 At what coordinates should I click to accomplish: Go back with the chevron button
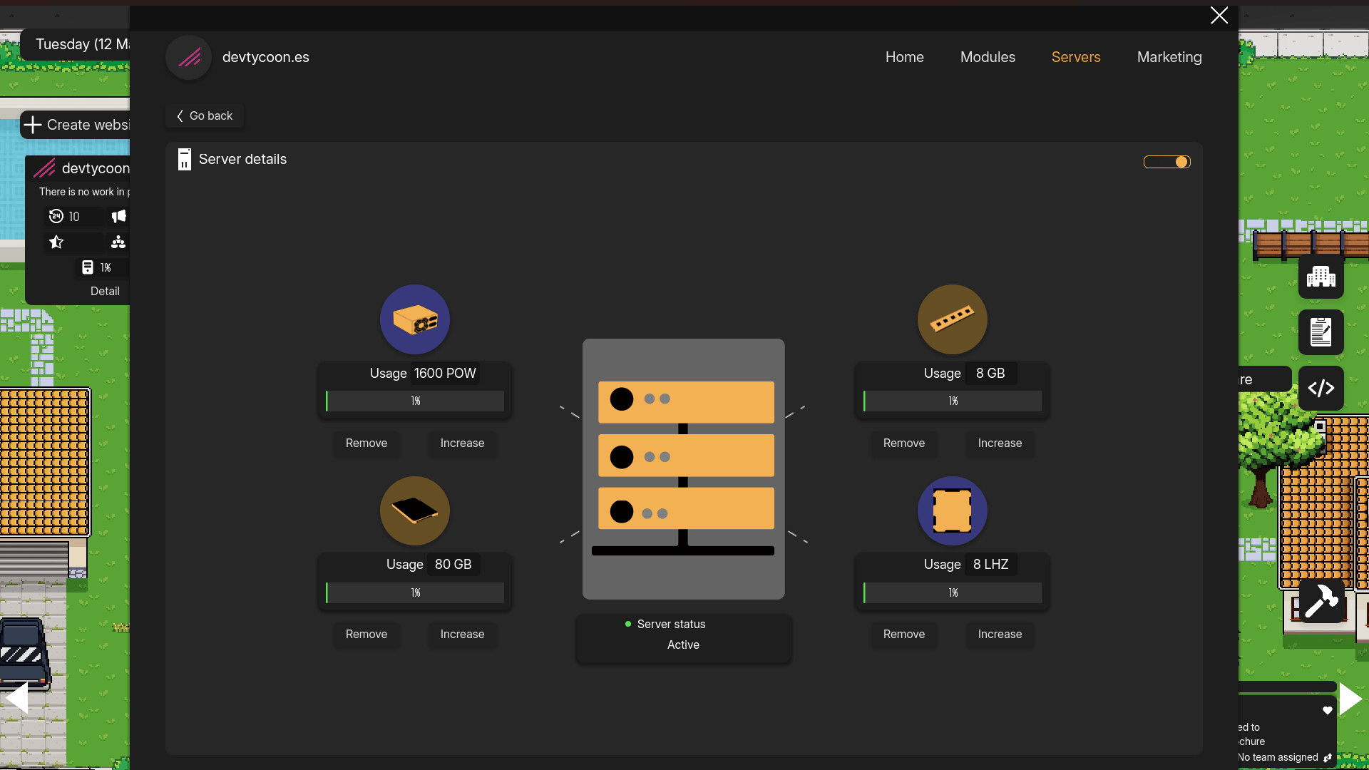tap(205, 115)
